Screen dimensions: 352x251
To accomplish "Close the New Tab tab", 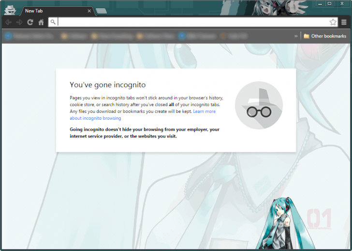I will pos(89,11).
